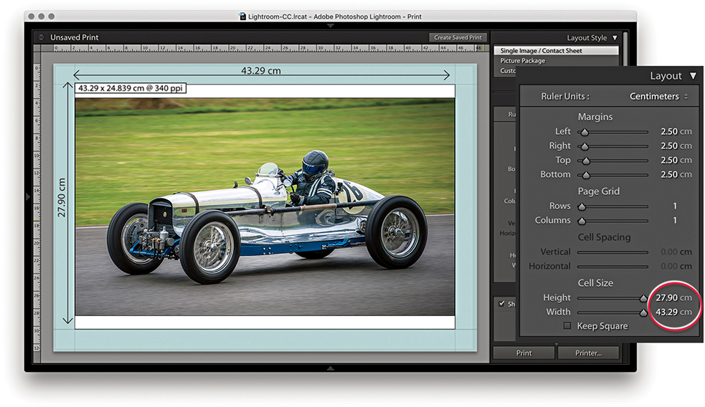Click the Cell Size Height slider handle

pyautogui.click(x=643, y=298)
